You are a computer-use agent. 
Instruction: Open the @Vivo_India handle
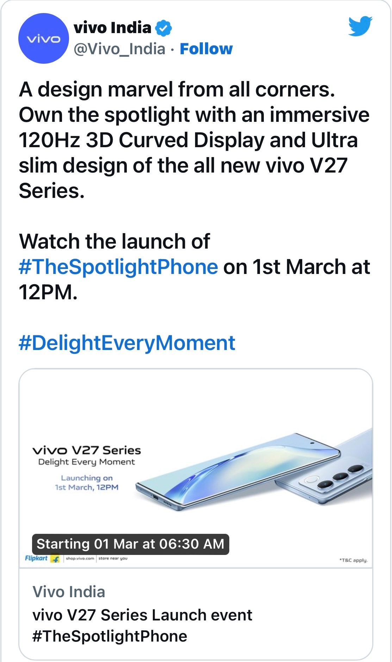[x=119, y=49]
